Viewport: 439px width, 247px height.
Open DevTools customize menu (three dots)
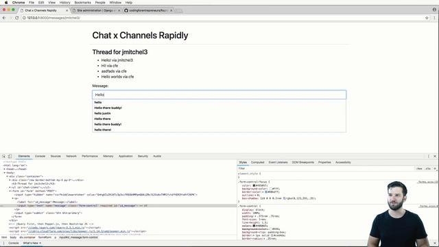pyautogui.click(x=428, y=156)
